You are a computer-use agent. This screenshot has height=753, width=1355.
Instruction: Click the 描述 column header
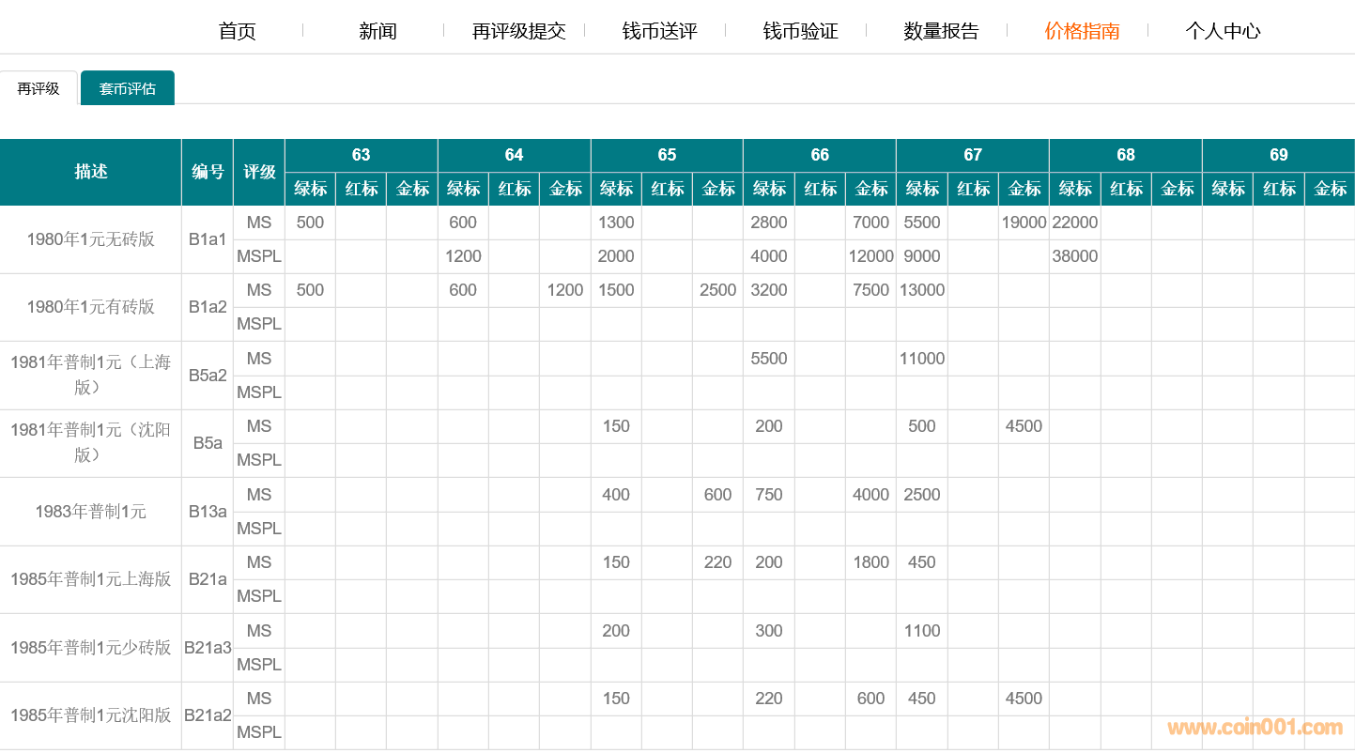pos(91,172)
